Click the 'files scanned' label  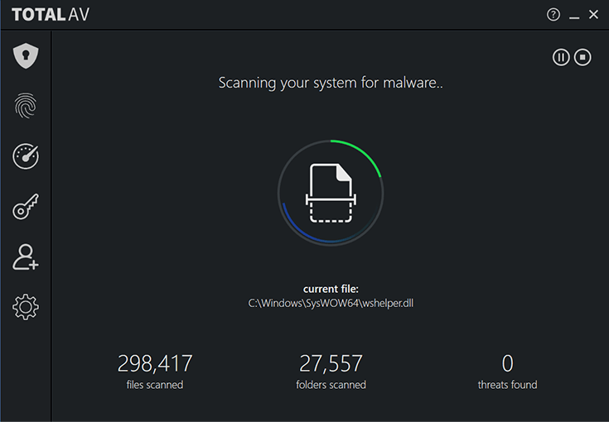[x=155, y=385]
